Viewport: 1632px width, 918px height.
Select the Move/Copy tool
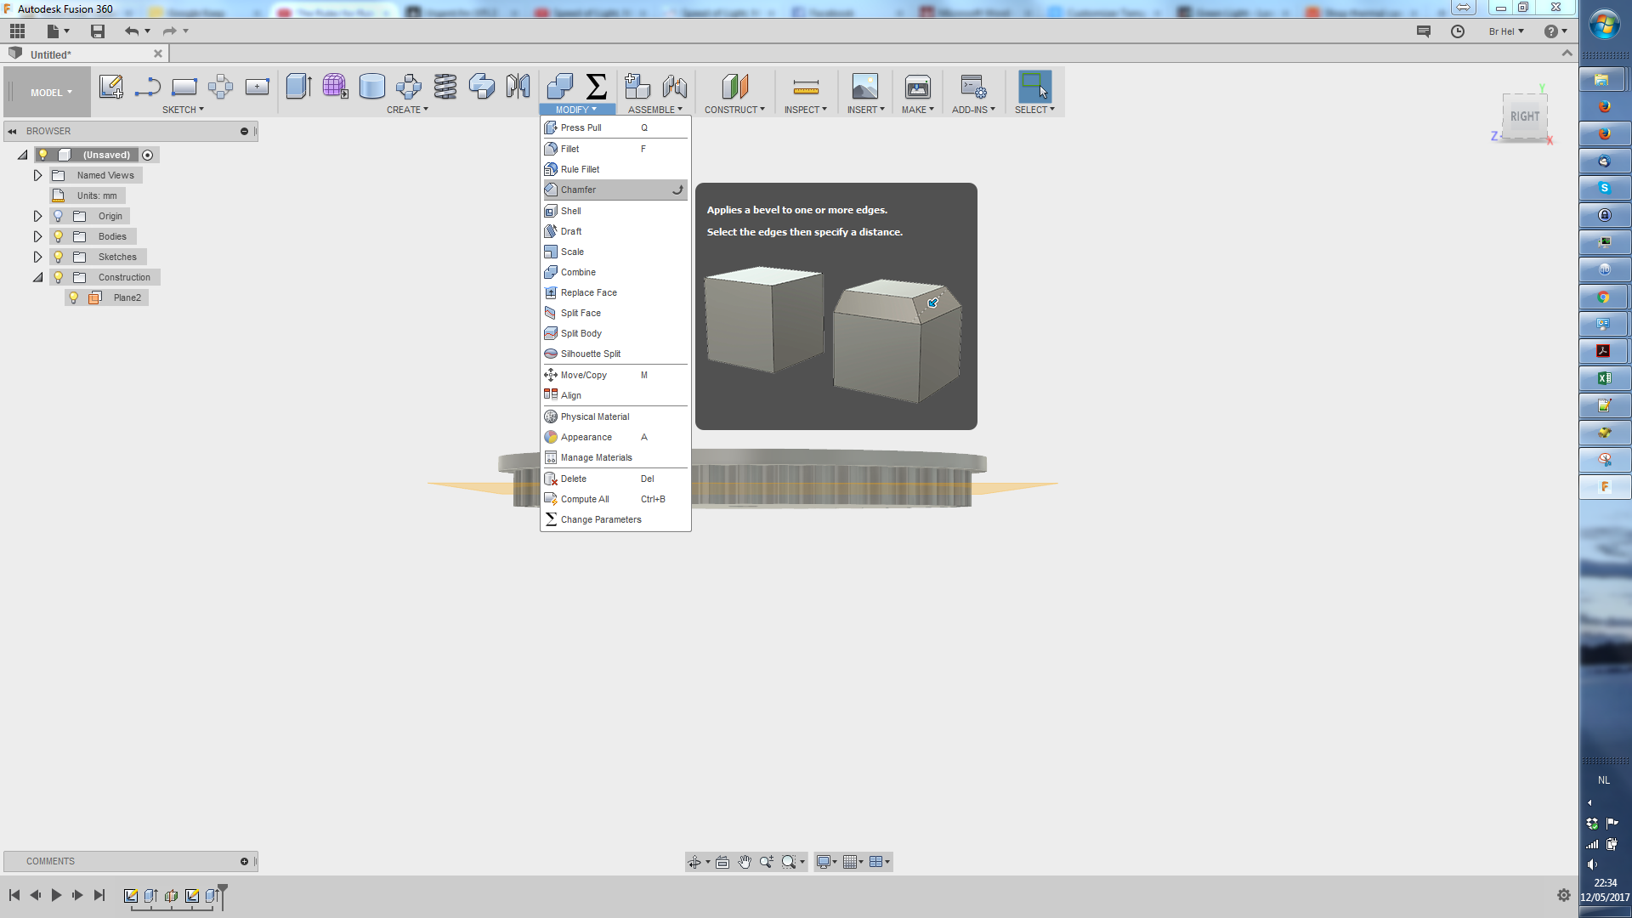click(x=584, y=374)
